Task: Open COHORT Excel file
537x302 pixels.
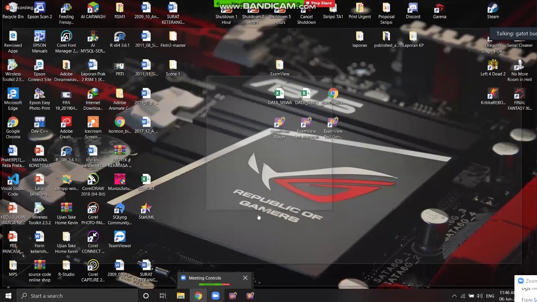Action: click(x=146, y=183)
